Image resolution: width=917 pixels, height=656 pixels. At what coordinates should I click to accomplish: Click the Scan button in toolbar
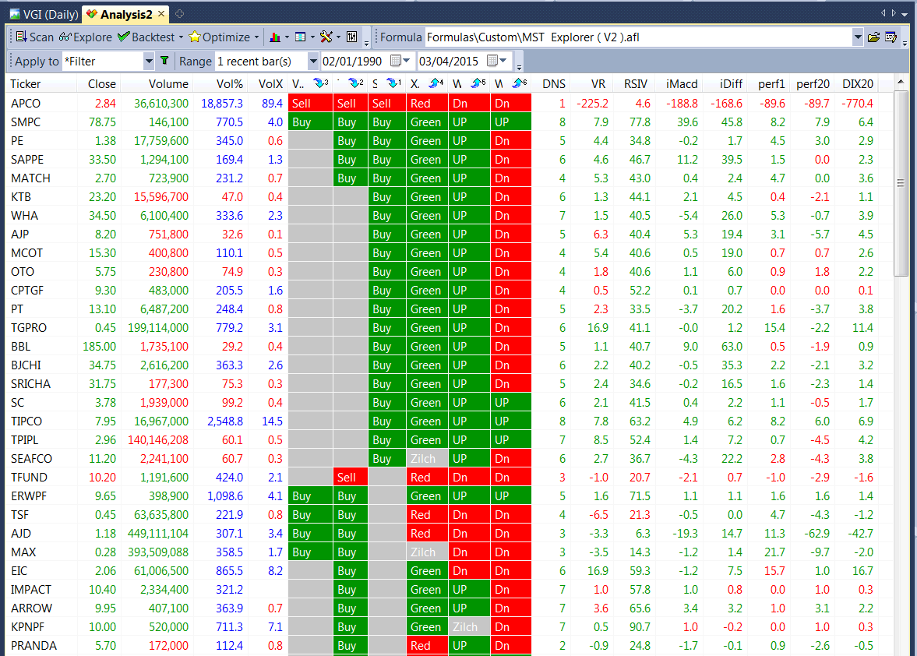coord(34,37)
